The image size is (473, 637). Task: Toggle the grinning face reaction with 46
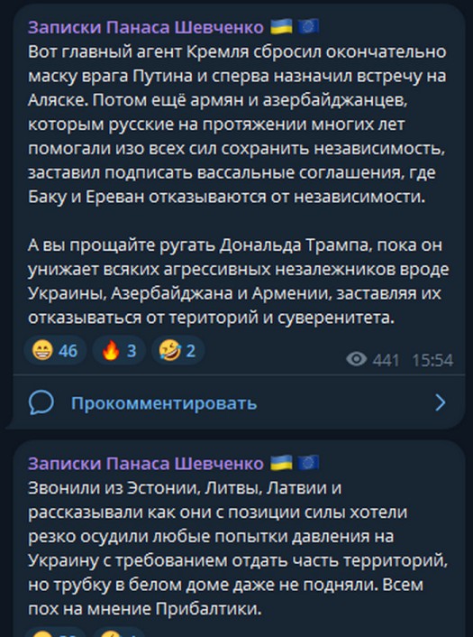coord(55,350)
